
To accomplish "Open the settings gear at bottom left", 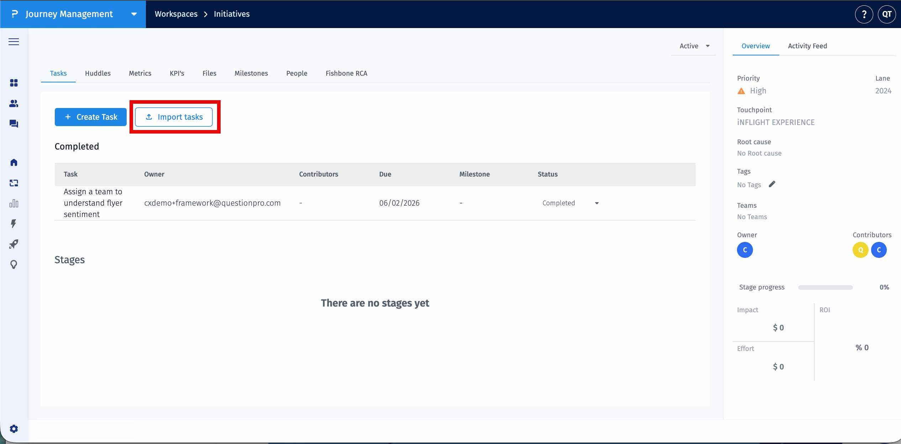I will point(14,428).
